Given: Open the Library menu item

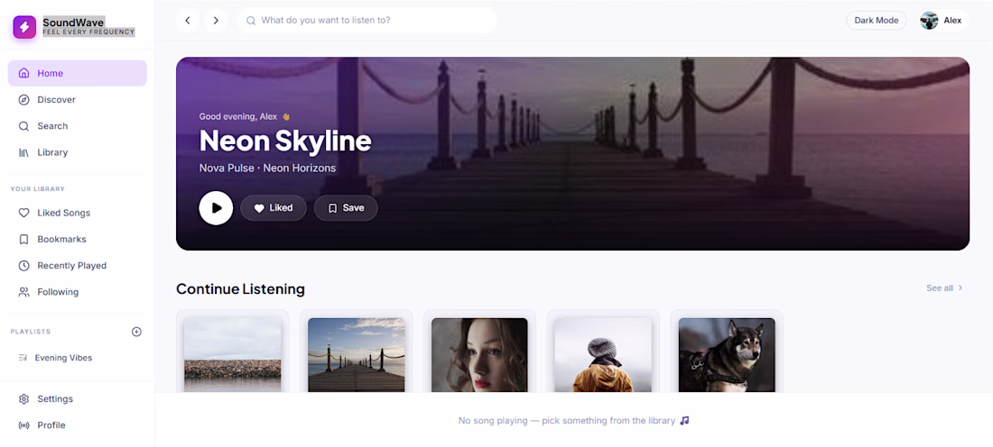Looking at the screenshot, I should click(x=78, y=153).
